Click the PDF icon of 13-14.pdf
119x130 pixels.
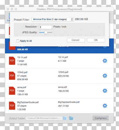pyautogui.click(x=12, y=61)
